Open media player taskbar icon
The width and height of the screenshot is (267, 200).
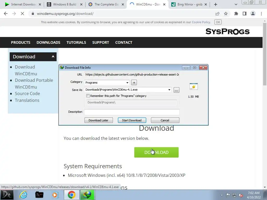point(55,195)
